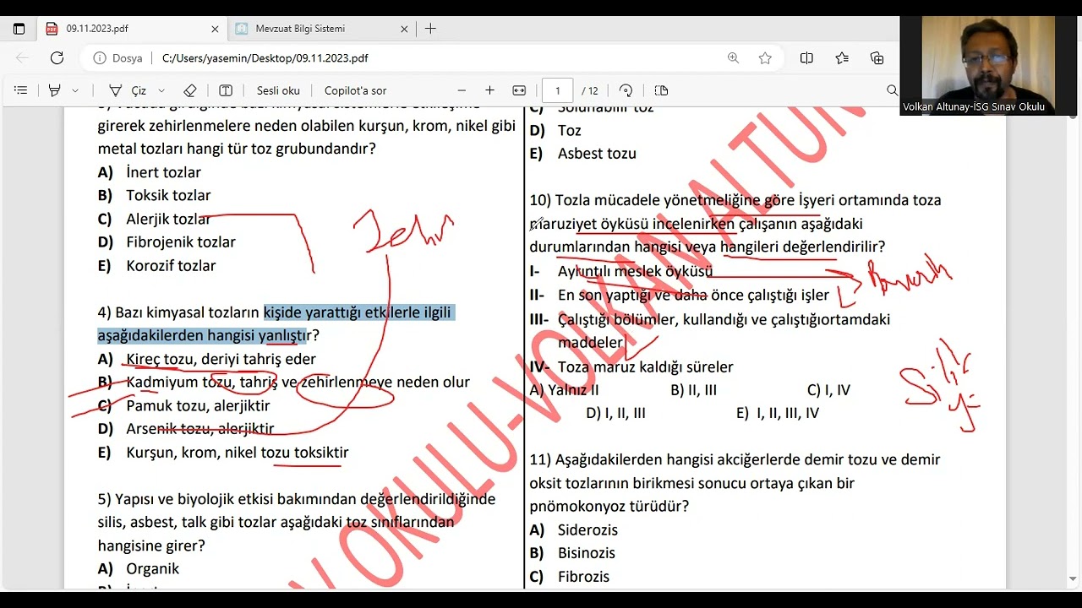Click Copilot'a sor button
Viewport: 1082px width, 608px height.
[x=355, y=90]
